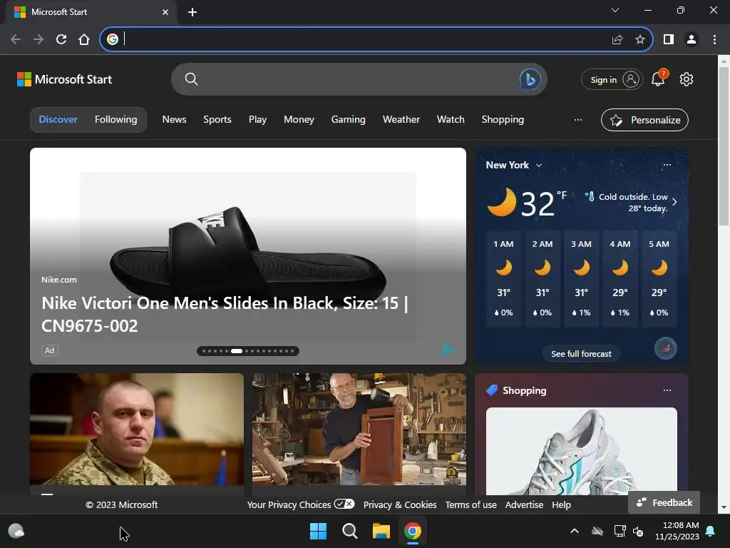Screen dimensions: 730x548
Task: Open Bing chat icon in search box
Action: [x=530, y=79]
